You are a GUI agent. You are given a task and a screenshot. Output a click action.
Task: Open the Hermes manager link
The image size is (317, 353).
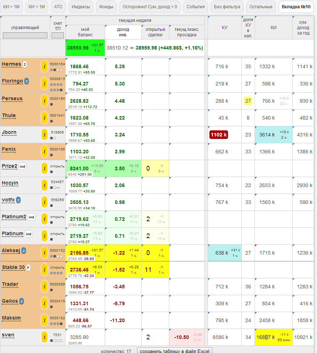tap(11, 64)
